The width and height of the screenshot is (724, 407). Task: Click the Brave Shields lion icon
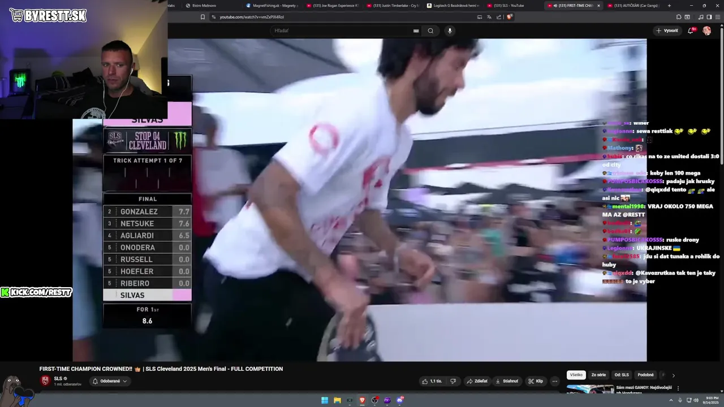tap(510, 17)
